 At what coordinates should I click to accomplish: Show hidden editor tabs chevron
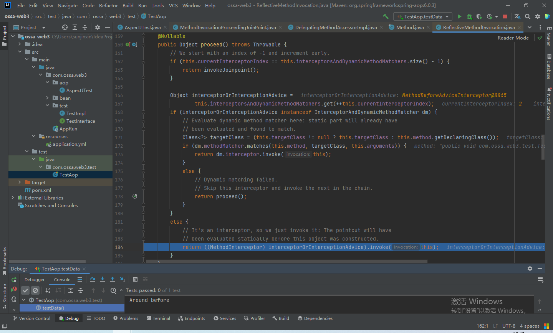(530, 27)
